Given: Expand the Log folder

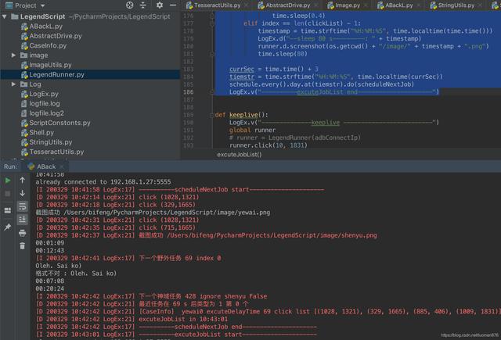Looking at the screenshot, I should point(13,84).
